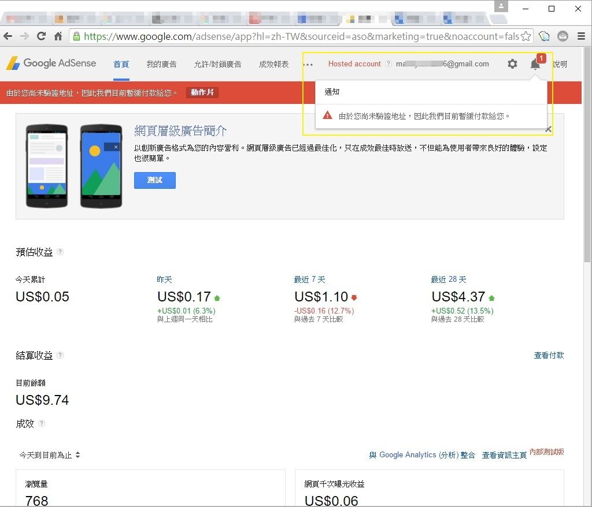Click the 動作片 button in the red alert bar

pyautogui.click(x=202, y=92)
